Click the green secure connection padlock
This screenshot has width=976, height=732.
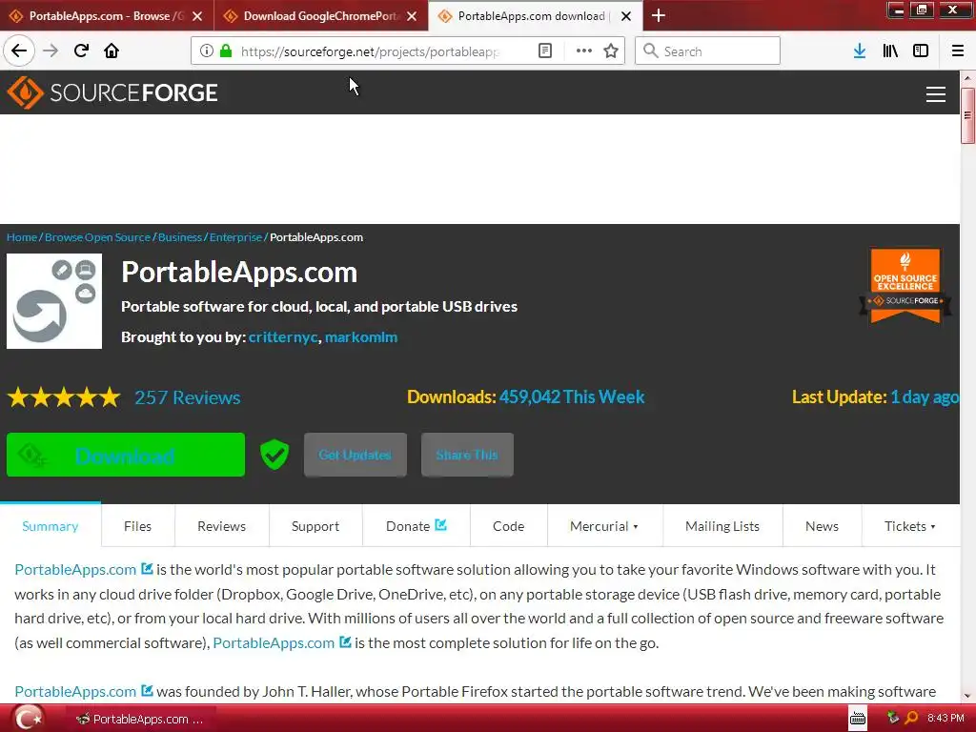click(226, 51)
